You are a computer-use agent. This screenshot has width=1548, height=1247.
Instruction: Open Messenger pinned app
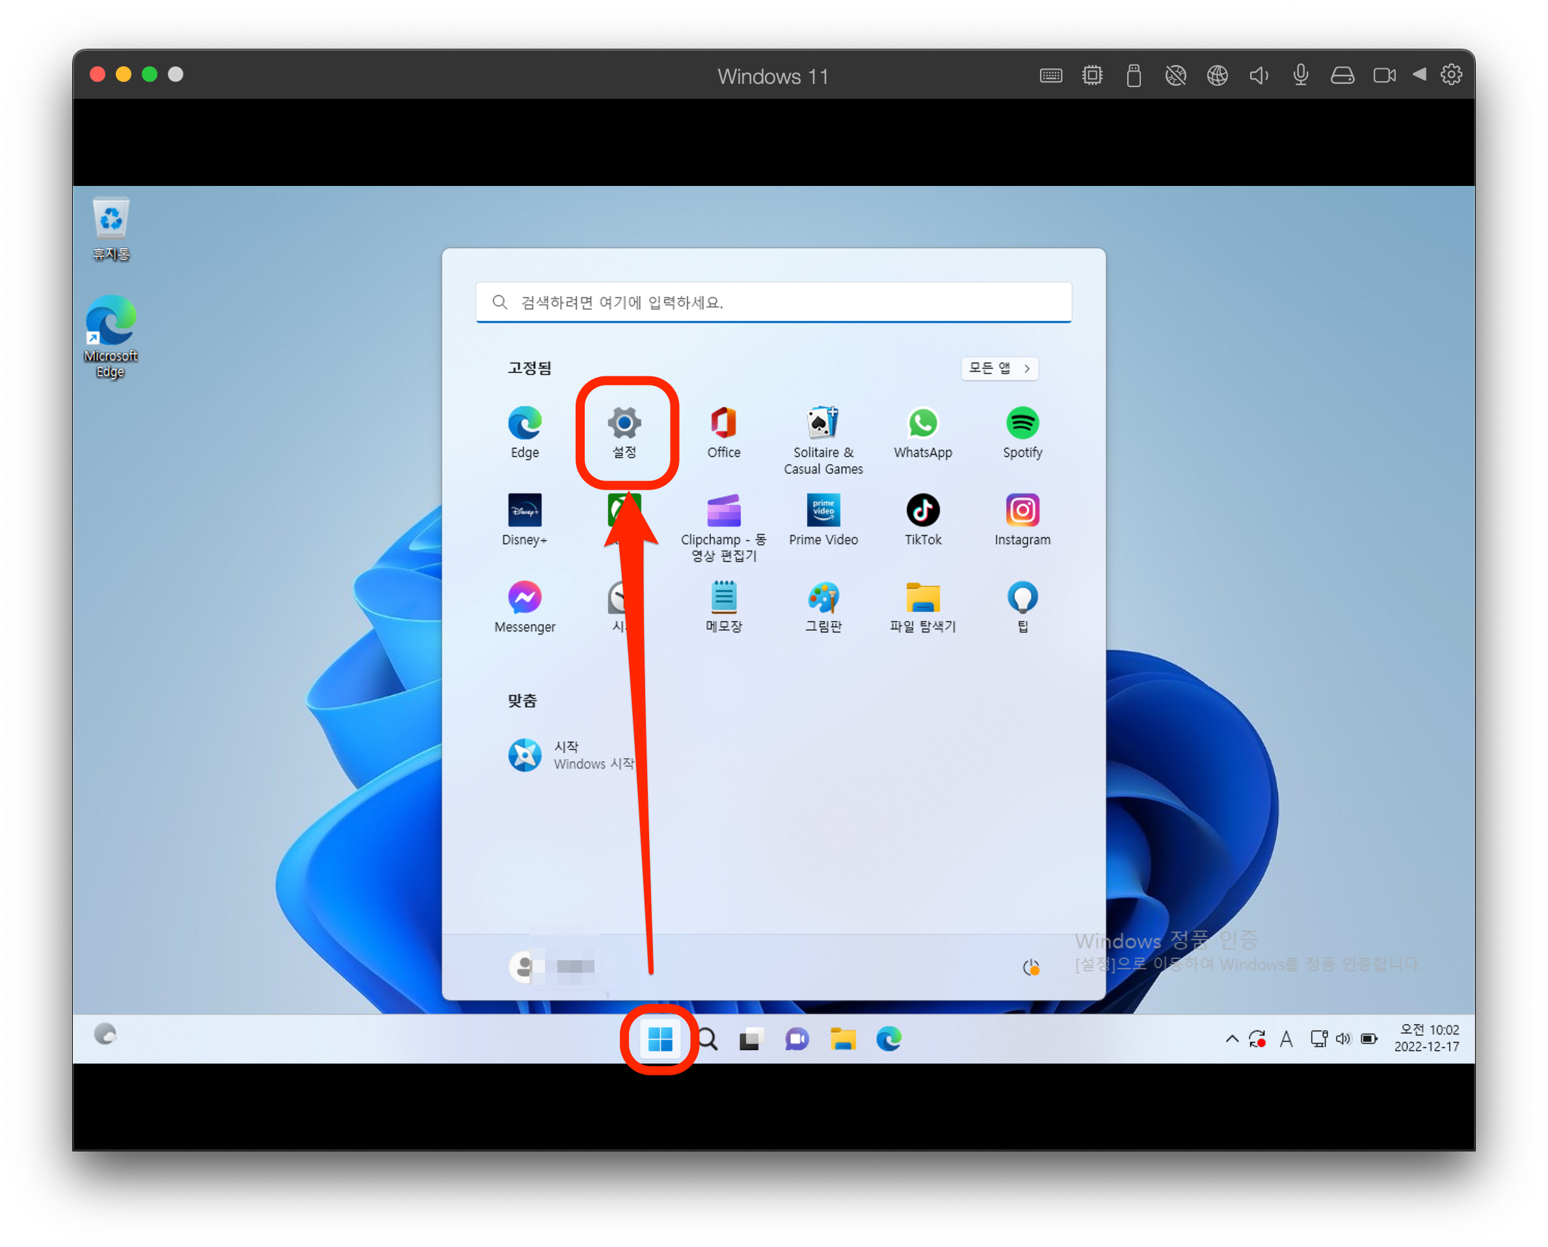pyautogui.click(x=525, y=607)
